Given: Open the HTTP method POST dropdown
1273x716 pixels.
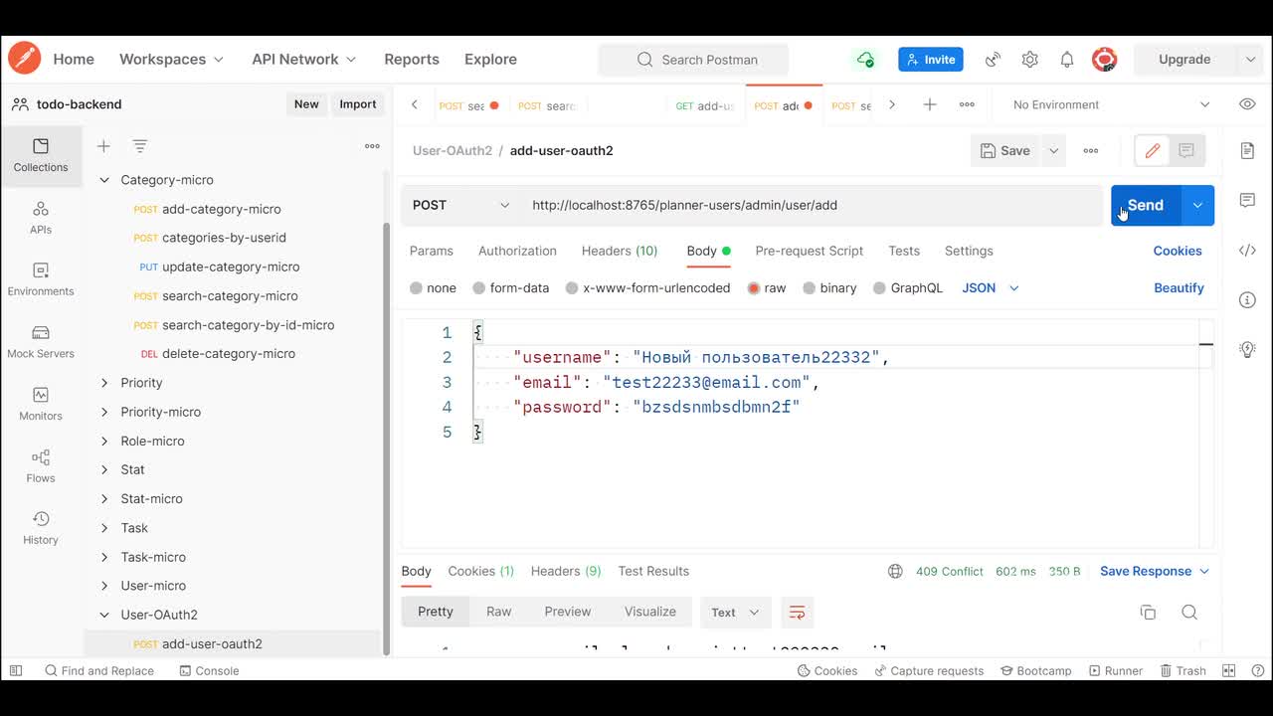Looking at the screenshot, I should point(460,205).
